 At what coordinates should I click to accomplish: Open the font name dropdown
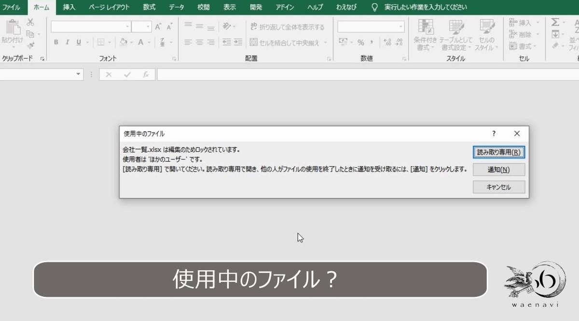[x=127, y=26]
